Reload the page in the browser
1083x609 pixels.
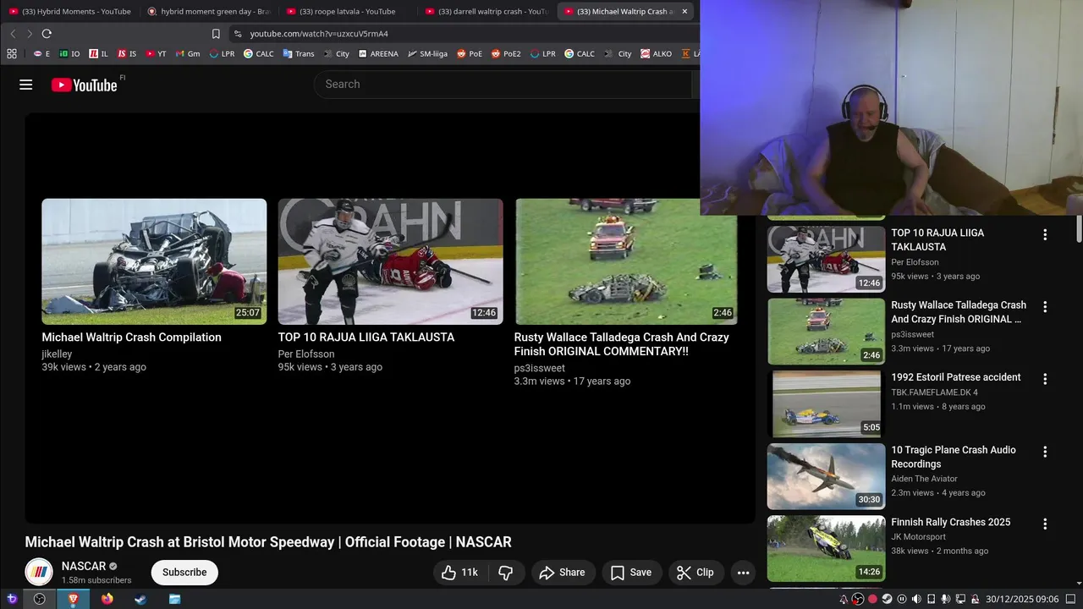(47, 34)
